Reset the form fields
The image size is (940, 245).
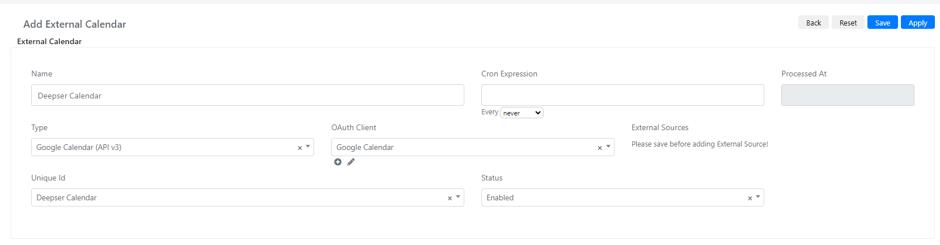coord(848,22)
